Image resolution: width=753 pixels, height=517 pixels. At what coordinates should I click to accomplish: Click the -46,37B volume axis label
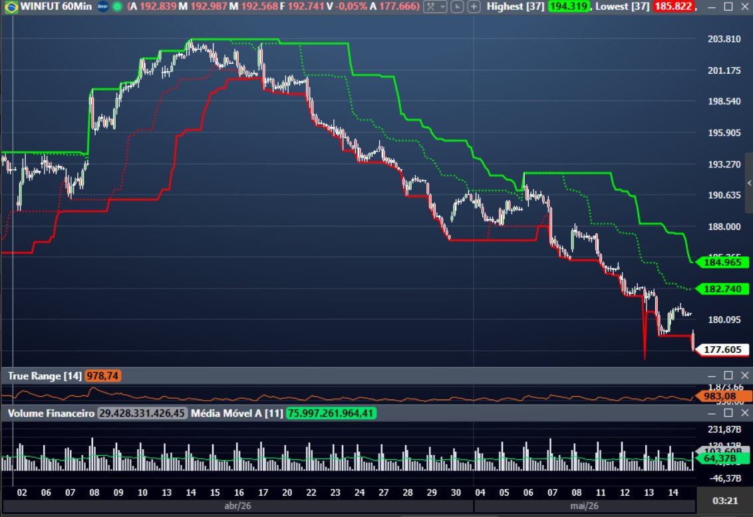(724, 478)
